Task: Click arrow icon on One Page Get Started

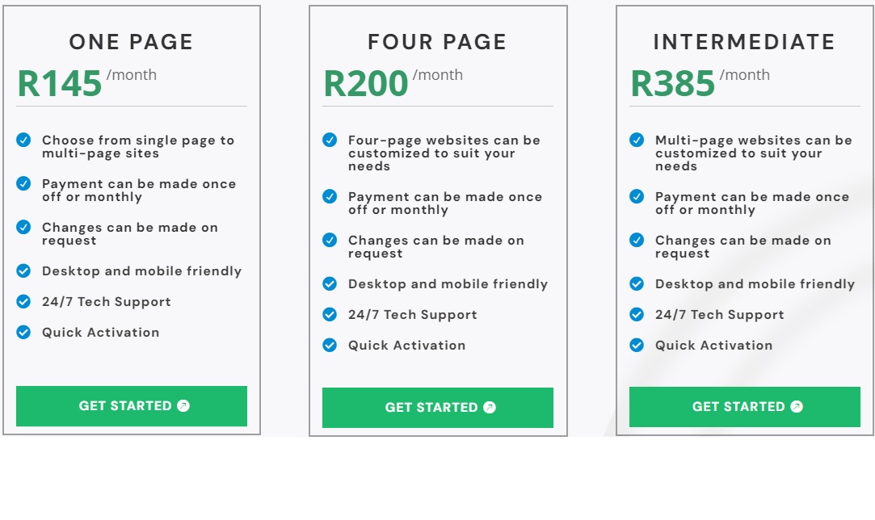Action: point(183,406)
